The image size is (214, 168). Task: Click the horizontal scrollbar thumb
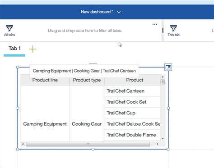point(88,144)
